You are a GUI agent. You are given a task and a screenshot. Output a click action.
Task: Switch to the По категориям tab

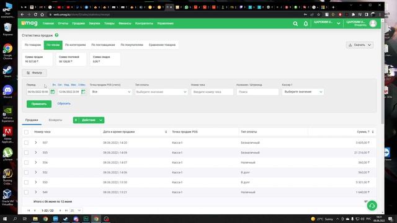coord(75,45)
